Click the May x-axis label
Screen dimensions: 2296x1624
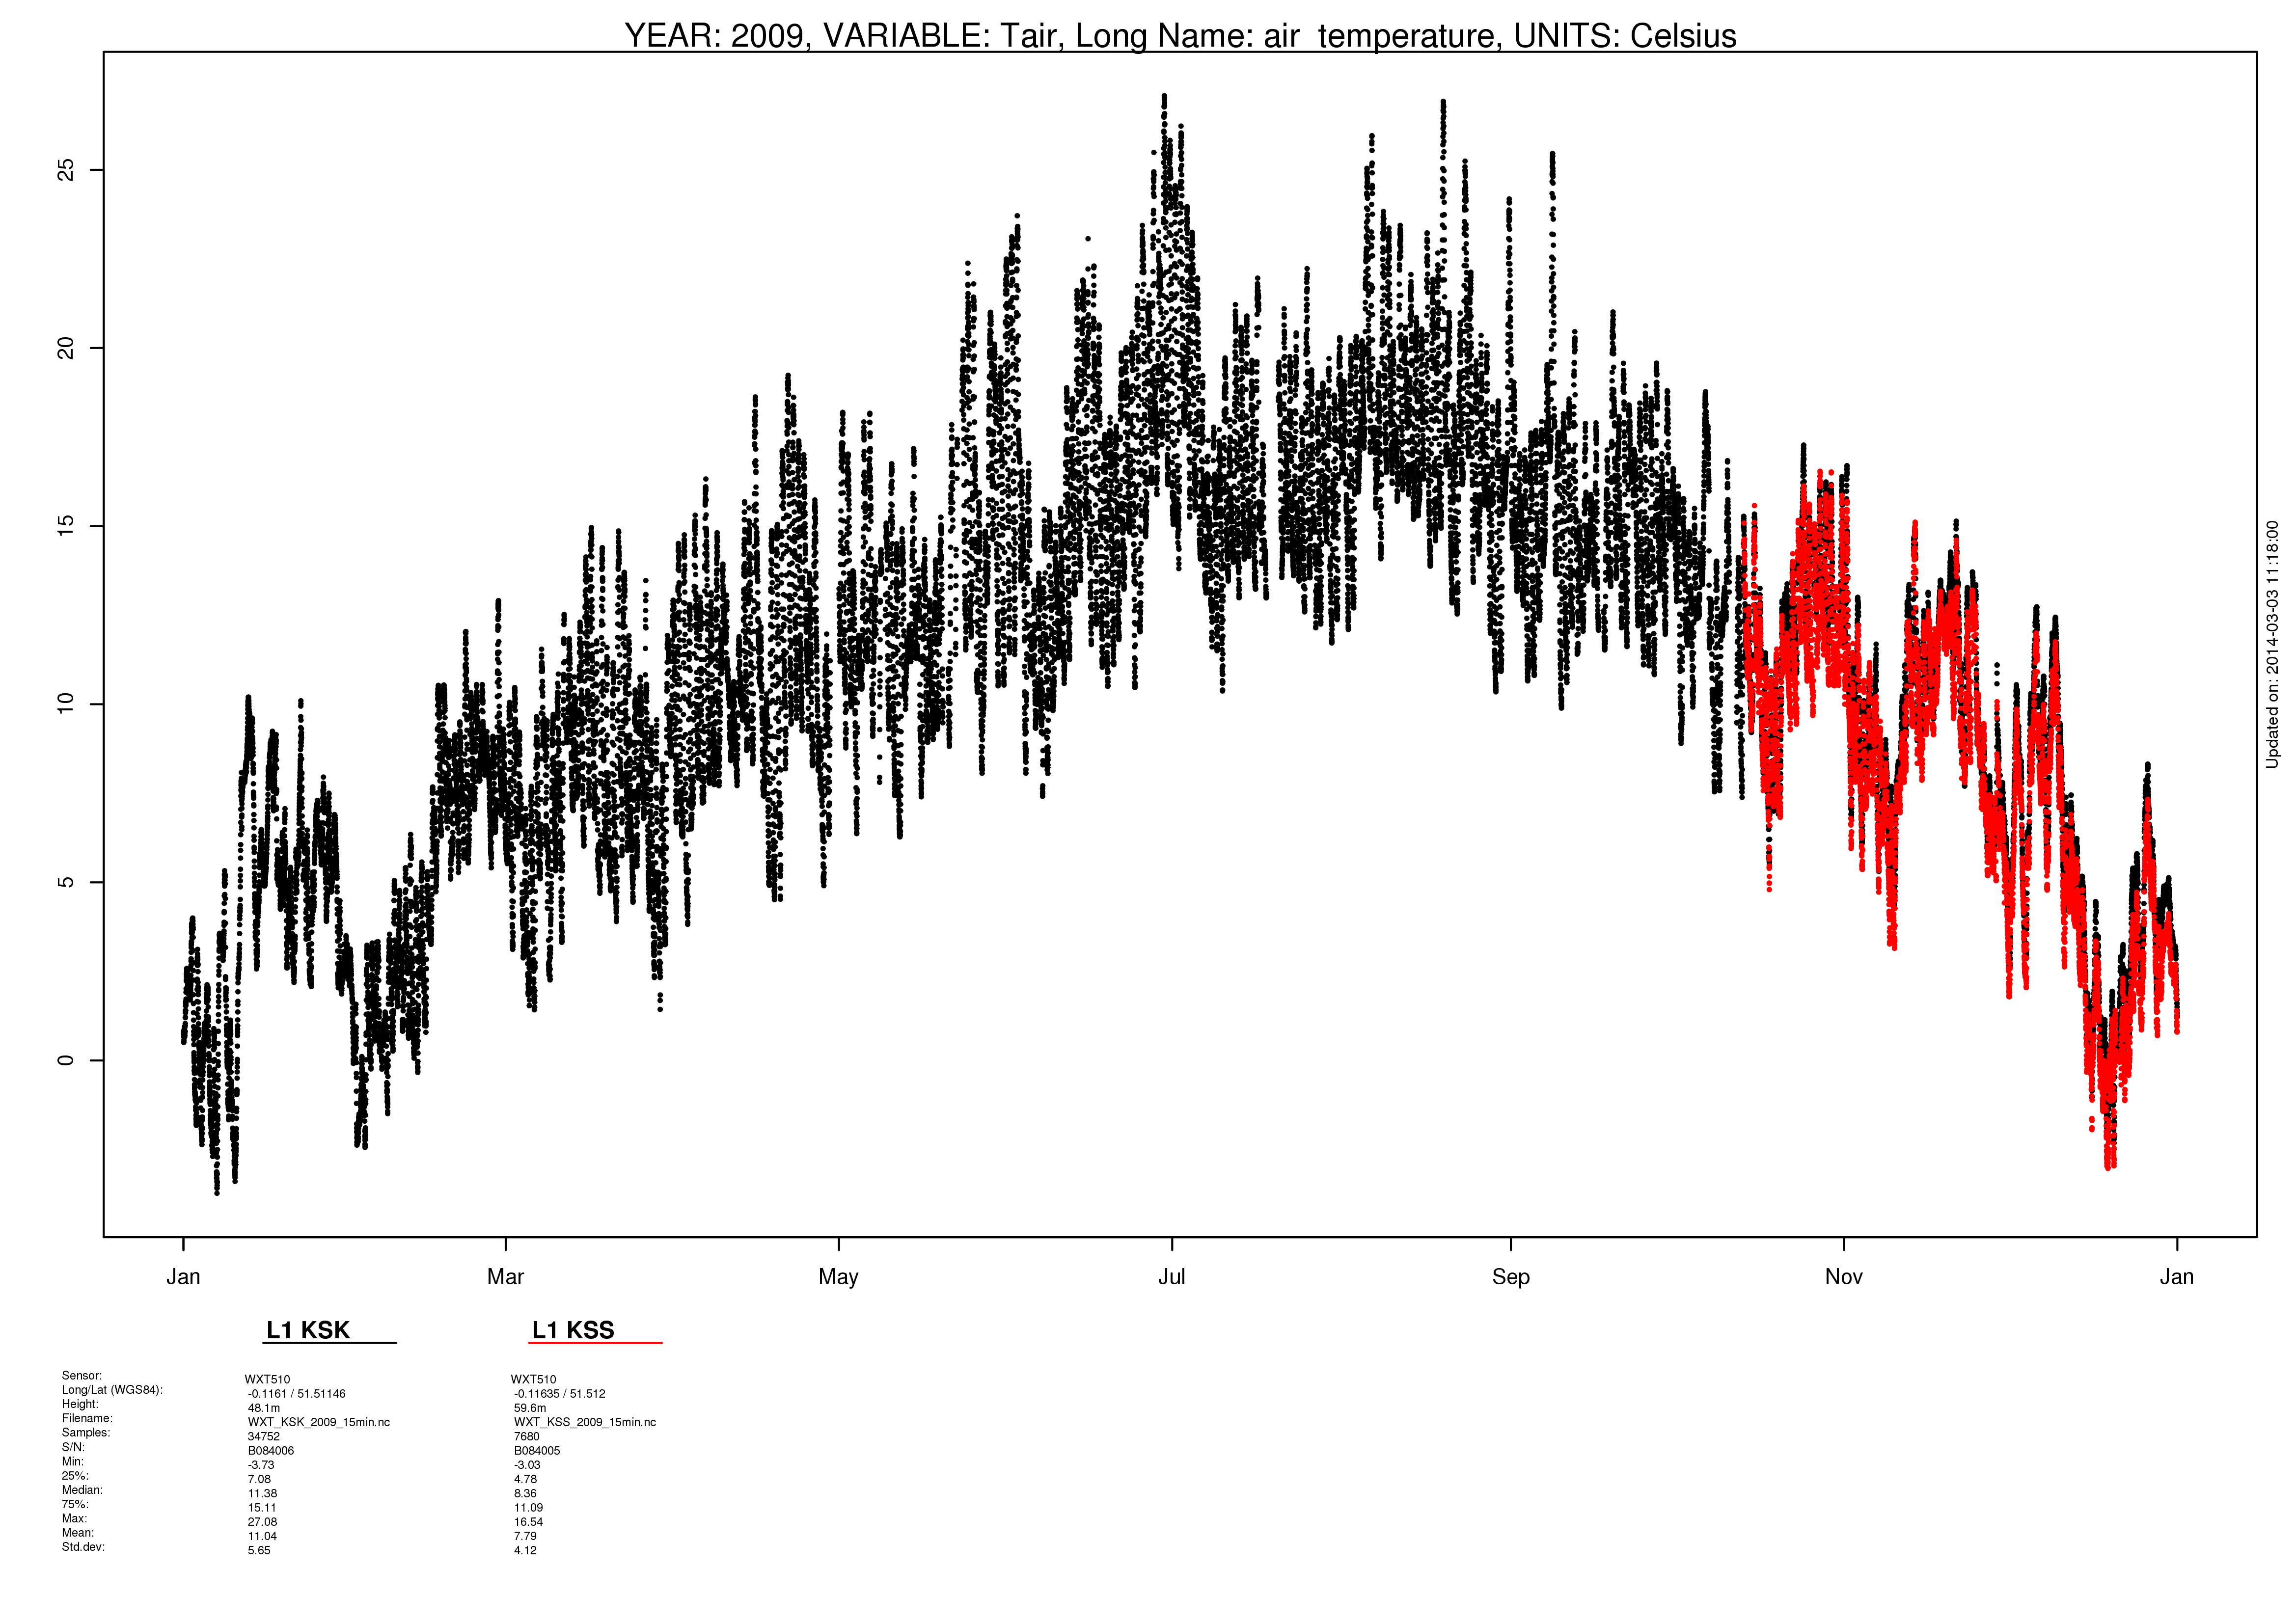point(838,1278)
